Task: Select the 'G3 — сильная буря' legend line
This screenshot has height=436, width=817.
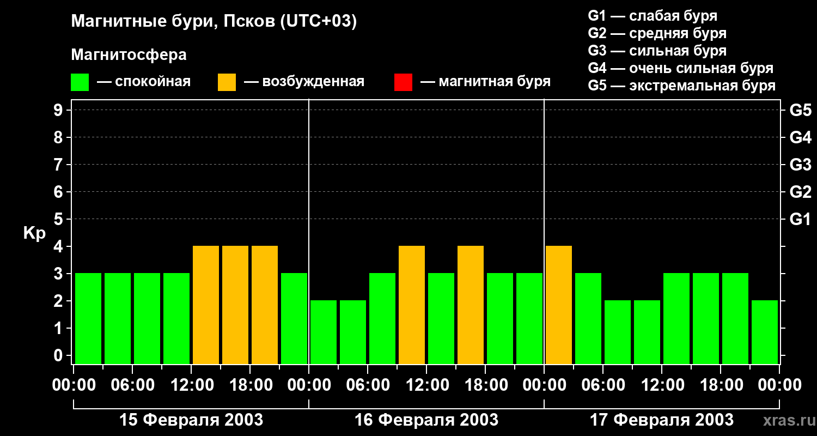Action: tap(657, 51)
